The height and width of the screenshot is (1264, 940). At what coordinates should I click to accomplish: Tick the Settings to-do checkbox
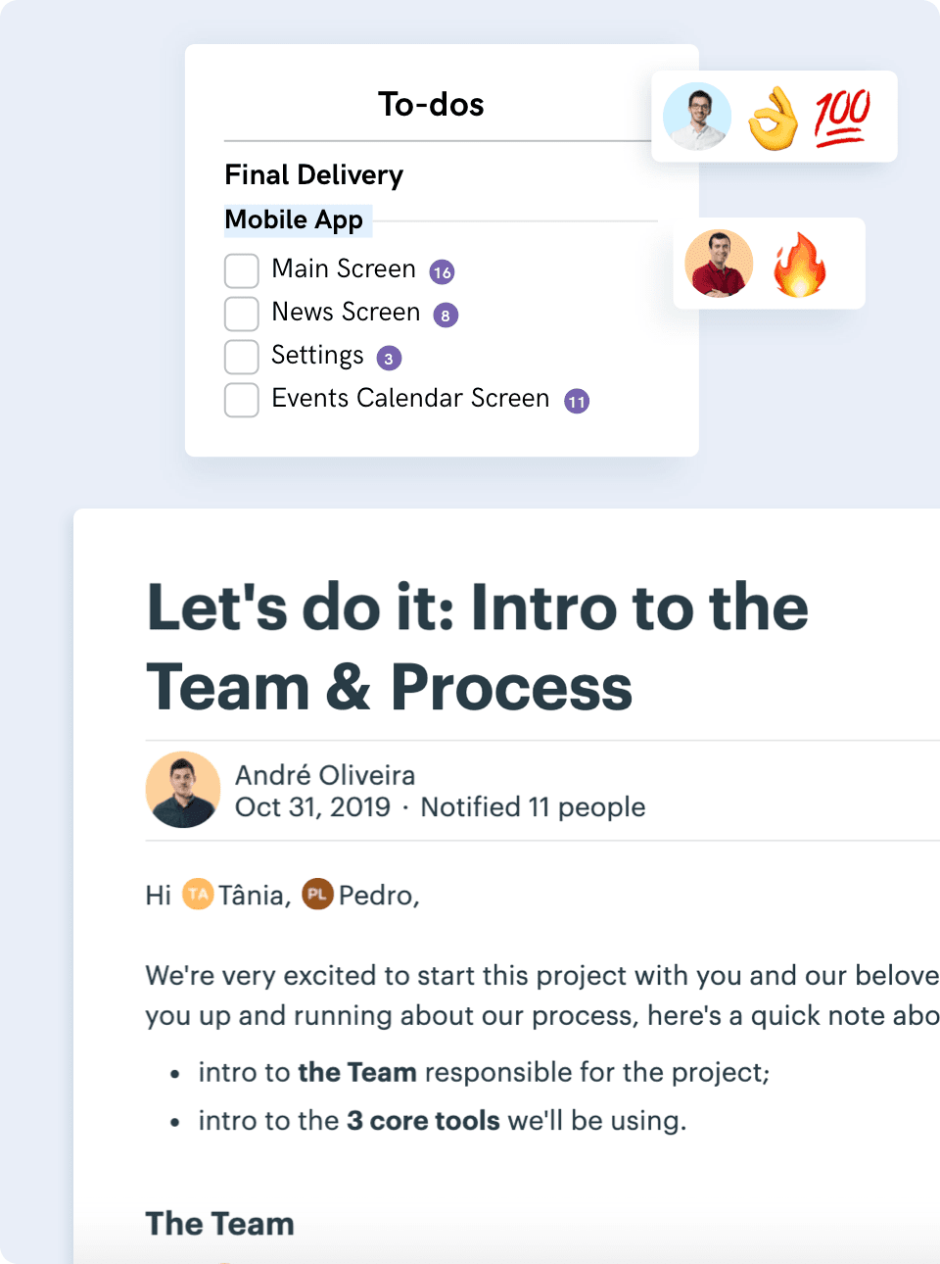(242, 357)
